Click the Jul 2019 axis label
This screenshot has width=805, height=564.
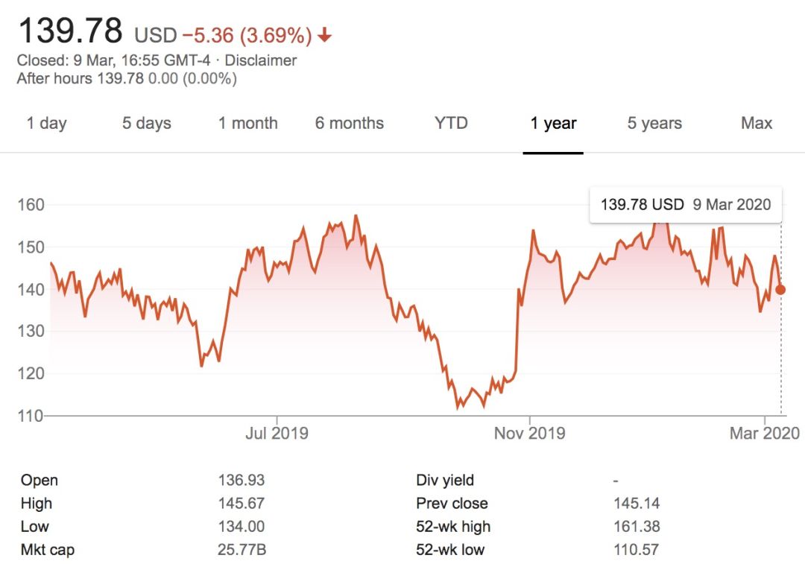coord(277,433)
